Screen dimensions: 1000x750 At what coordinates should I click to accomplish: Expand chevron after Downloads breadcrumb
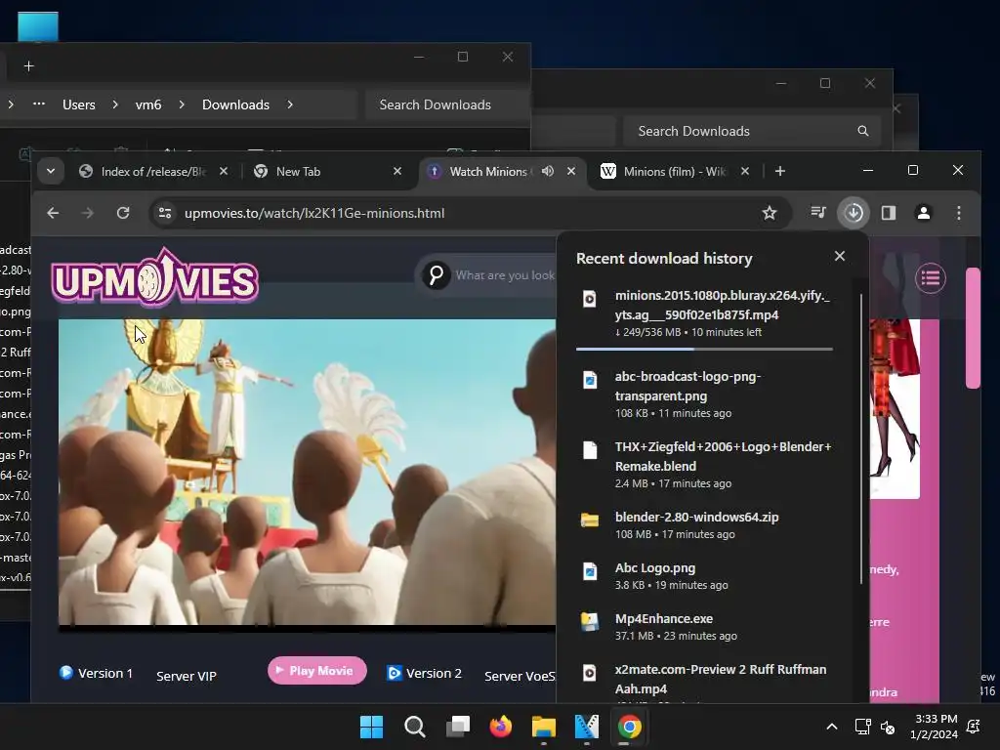(x=290, y=104)
